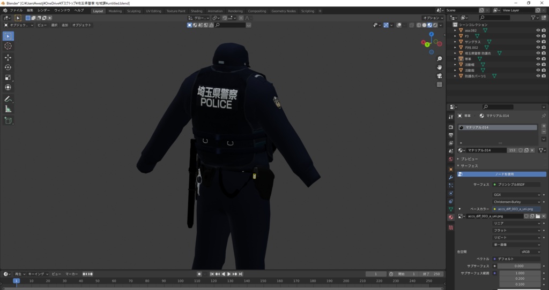Switch to the Modeling workspace tab
Screen dimensions: 549x290
(x=115, y=11)
